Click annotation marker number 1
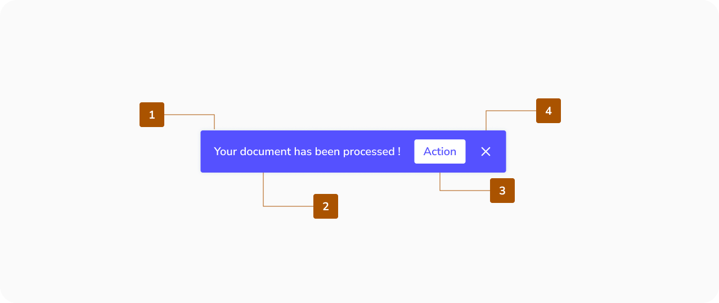 tap(152, 115)
